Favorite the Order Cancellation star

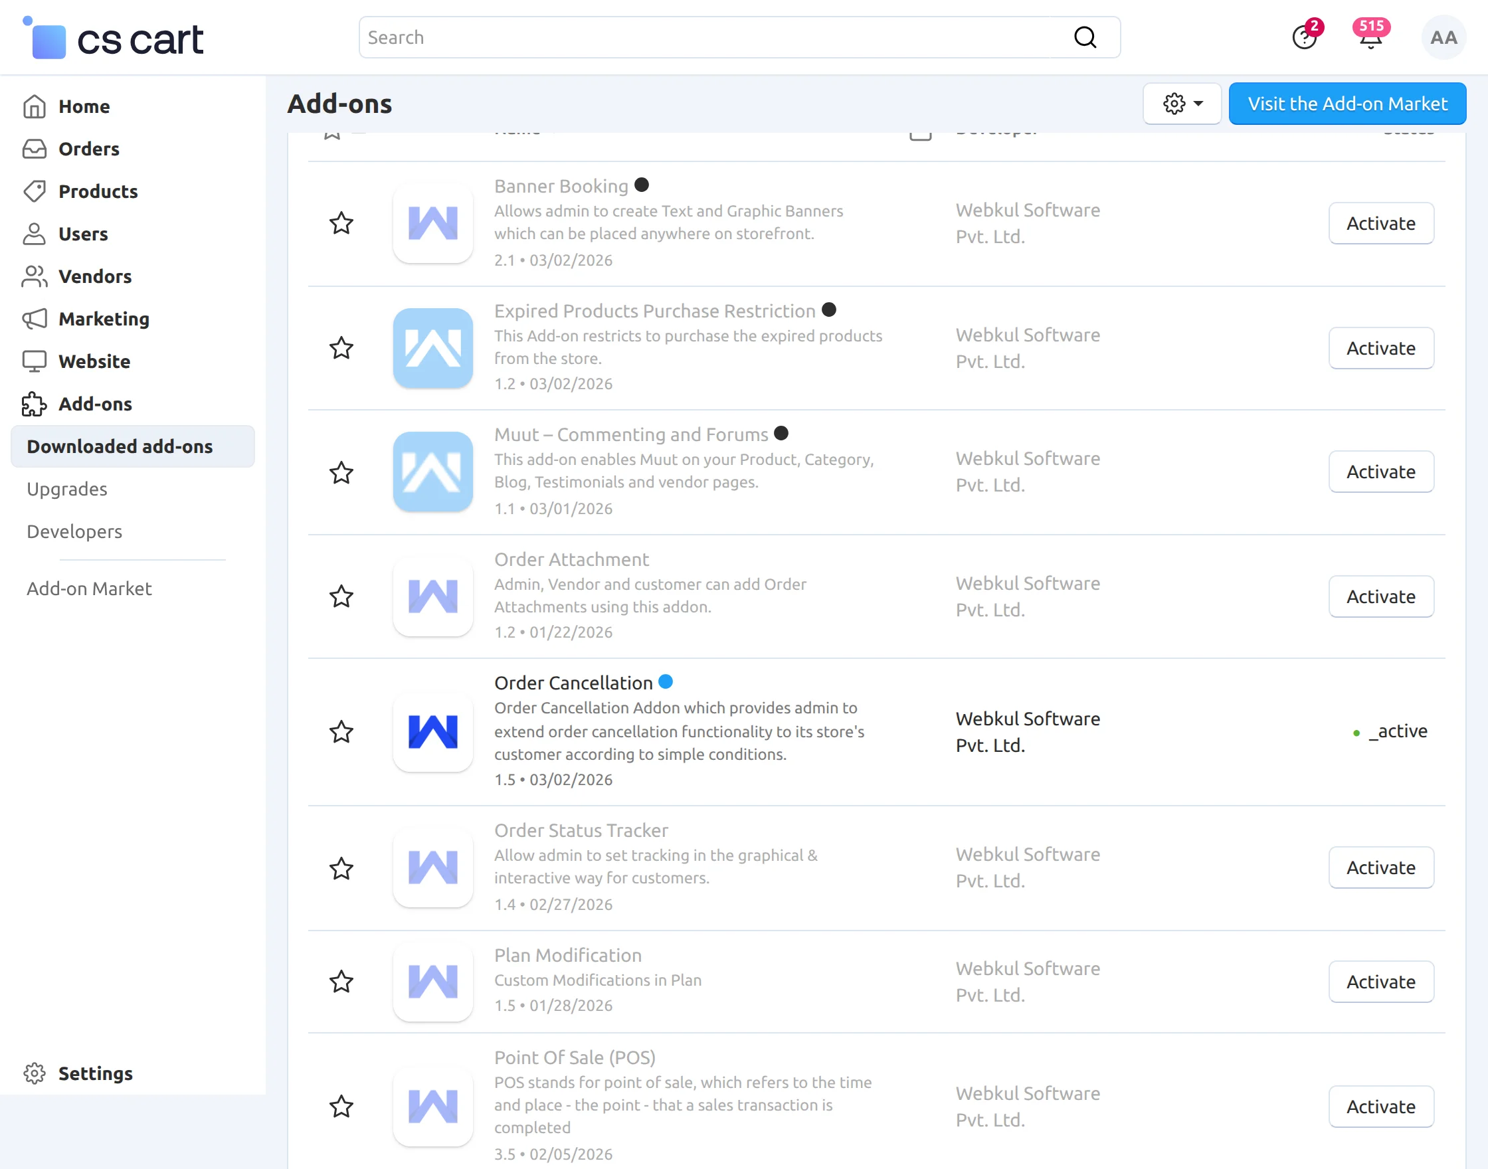(341, 732)
